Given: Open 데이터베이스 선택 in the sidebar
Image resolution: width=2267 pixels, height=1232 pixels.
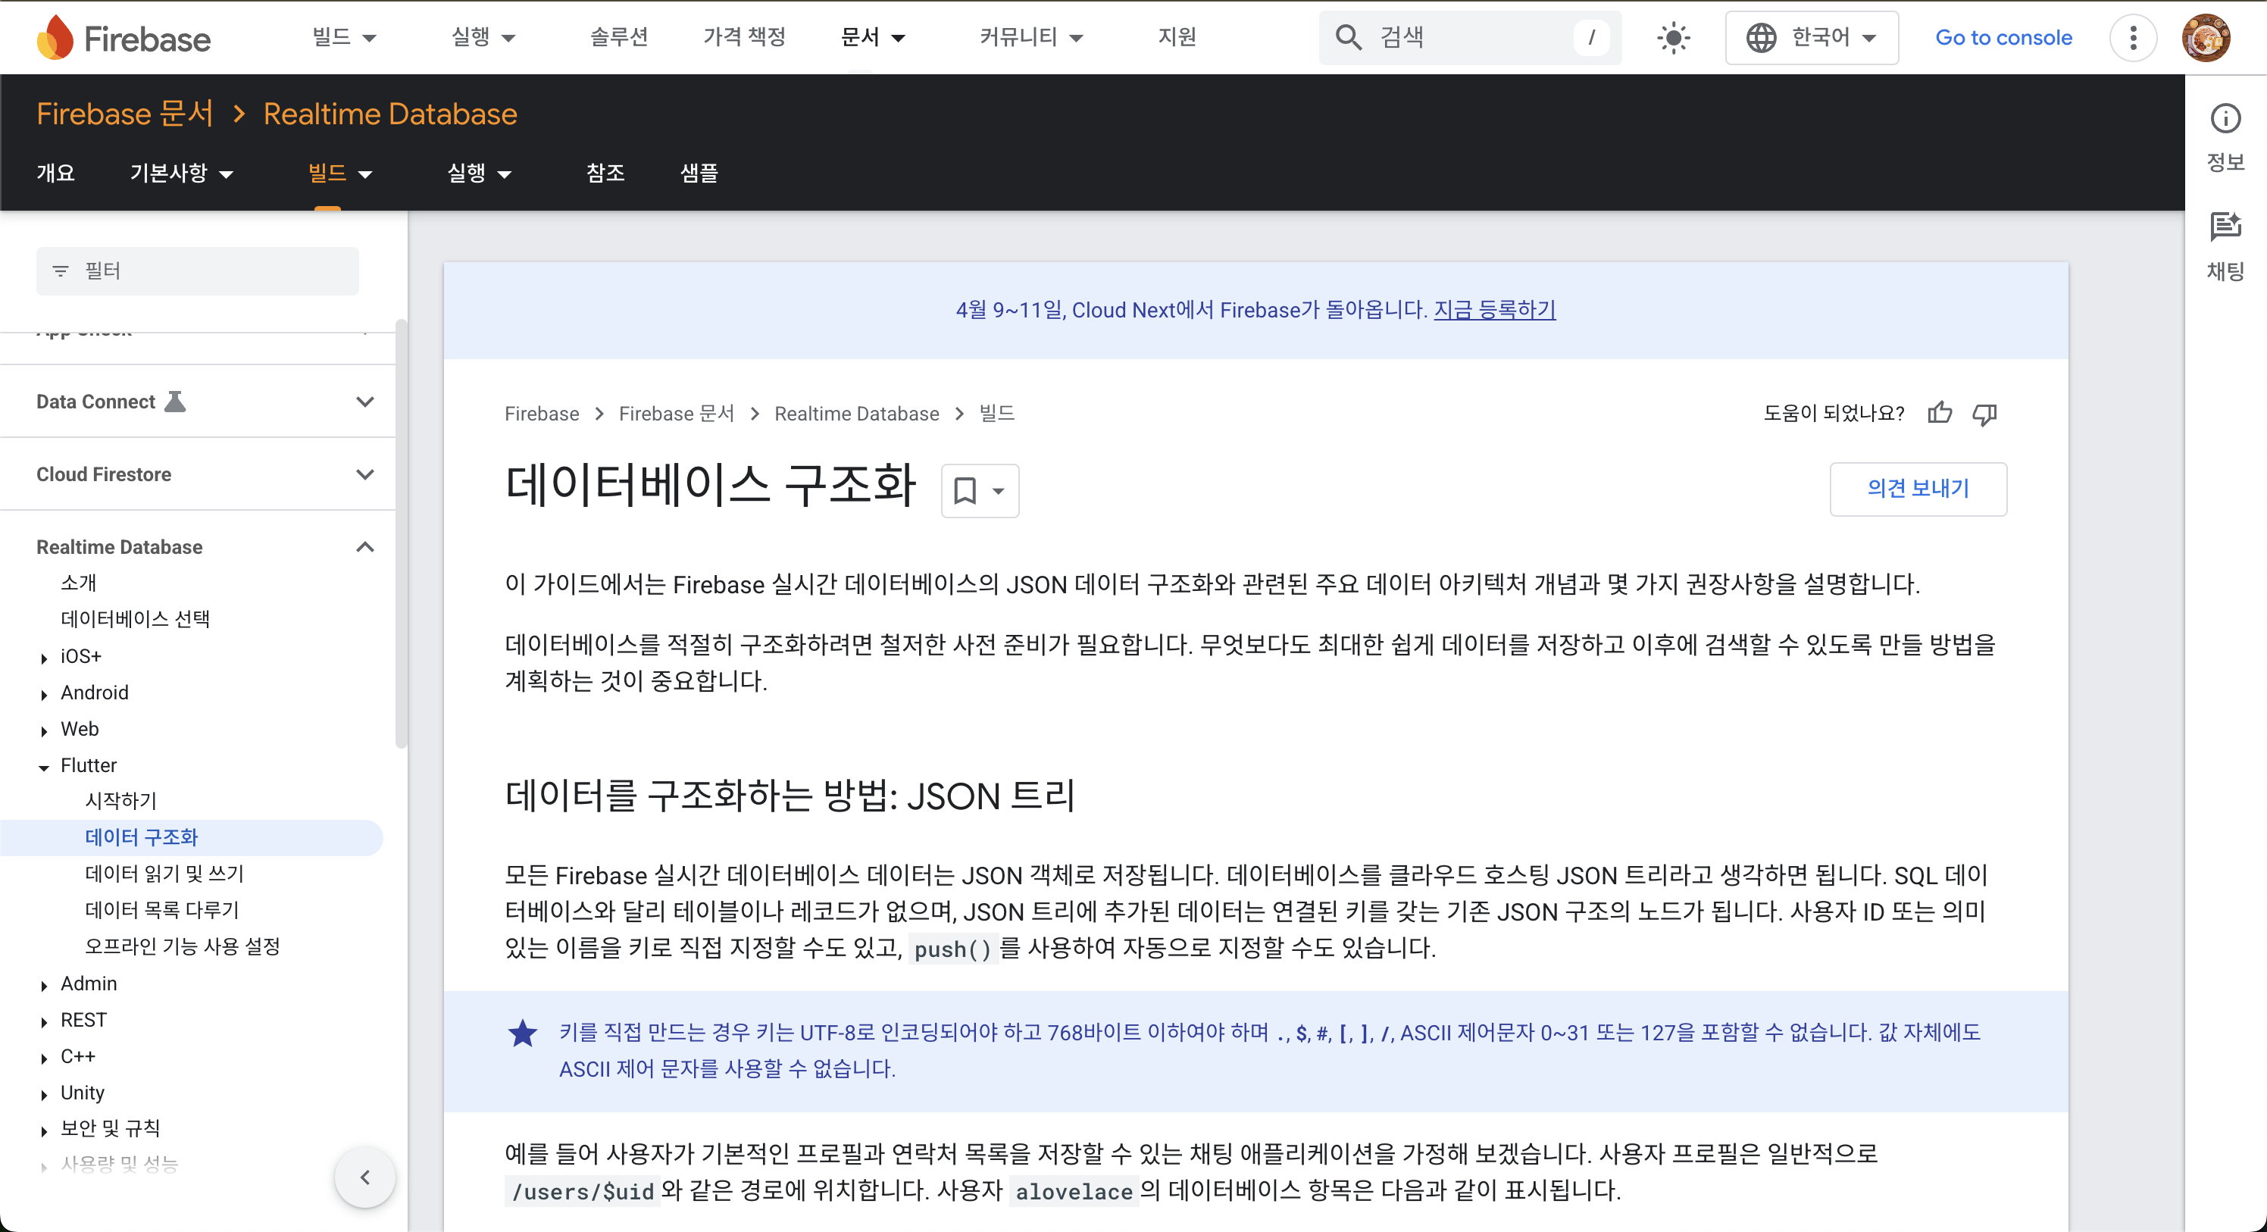Looking at the screenshot, I should click(x=135, y=620).
